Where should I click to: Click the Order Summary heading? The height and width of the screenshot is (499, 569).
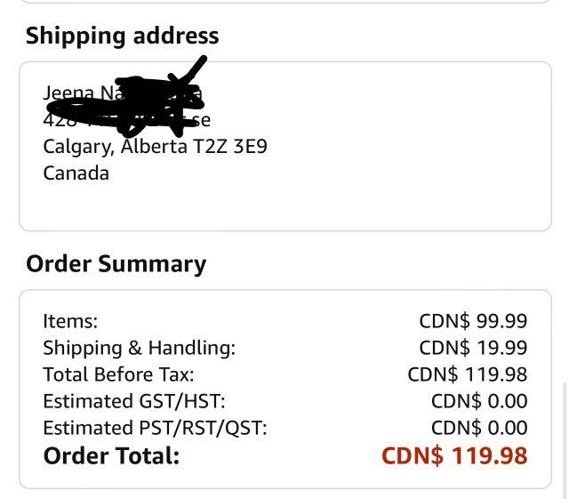[116, 264]
